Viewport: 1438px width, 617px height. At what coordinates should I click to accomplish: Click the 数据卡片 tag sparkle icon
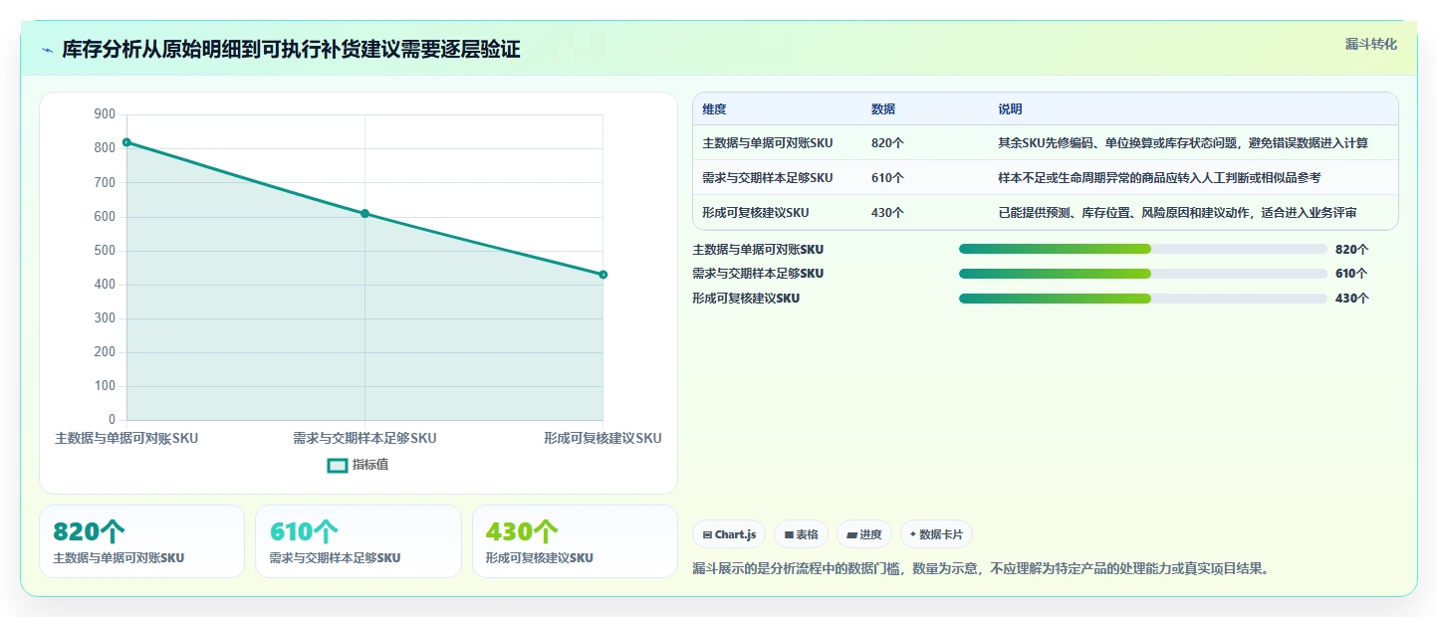[x=912, y=534]
